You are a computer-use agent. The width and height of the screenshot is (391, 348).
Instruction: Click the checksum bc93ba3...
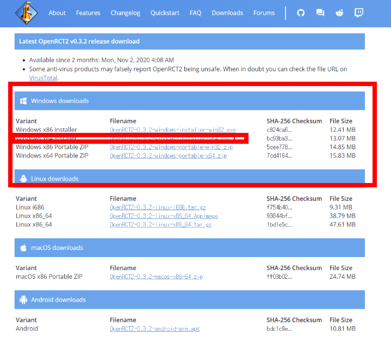(x=280, y=138)
